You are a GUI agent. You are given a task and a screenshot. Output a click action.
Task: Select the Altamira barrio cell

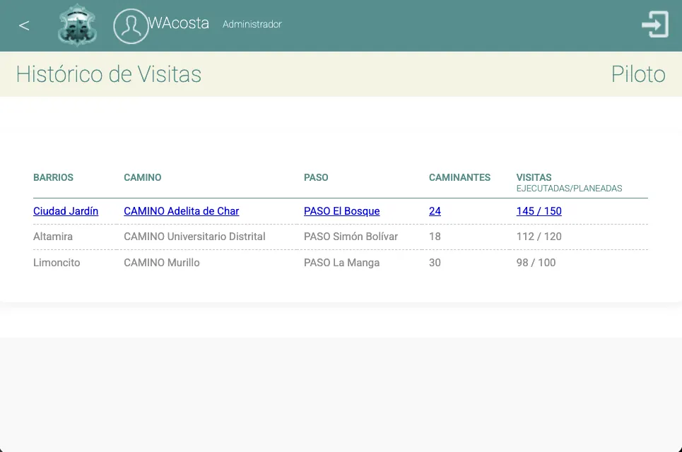(53, 237)
